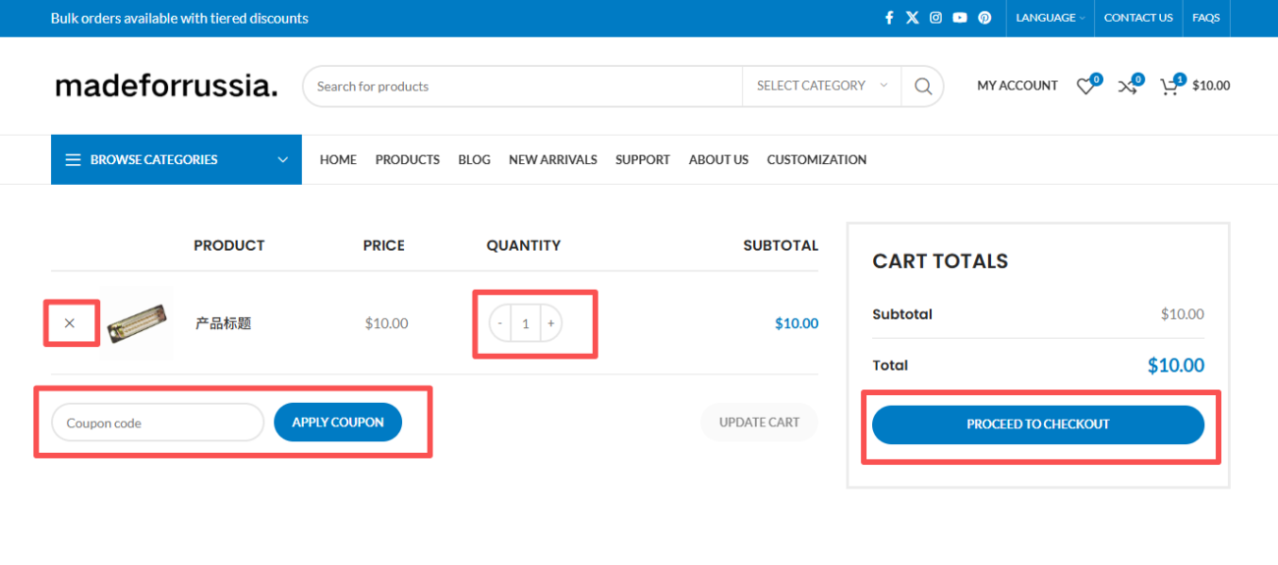Open the Instagram social icon
The width and height of the screenshot is (1278, 565).
click(x=936, y=18)
